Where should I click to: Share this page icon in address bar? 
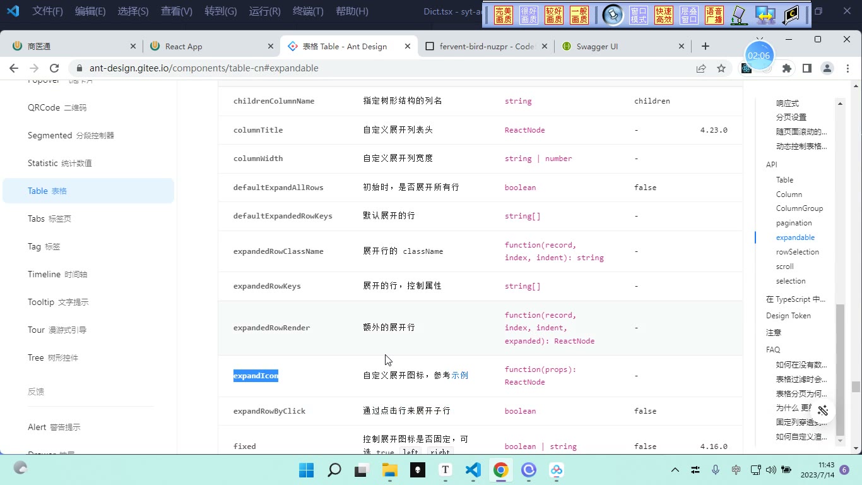(701, 68)
